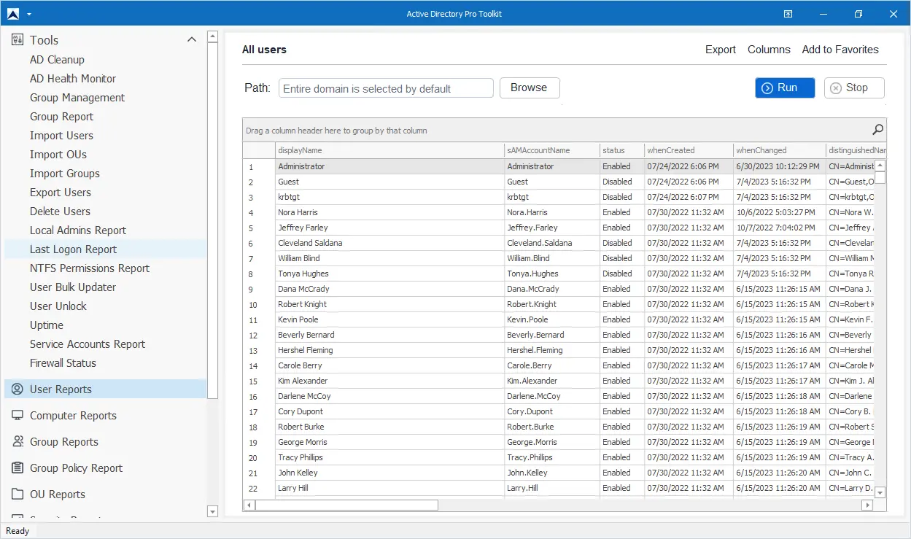Select User Bulk Updater
The image size is (911, 539).
click(x=73, y=287)
